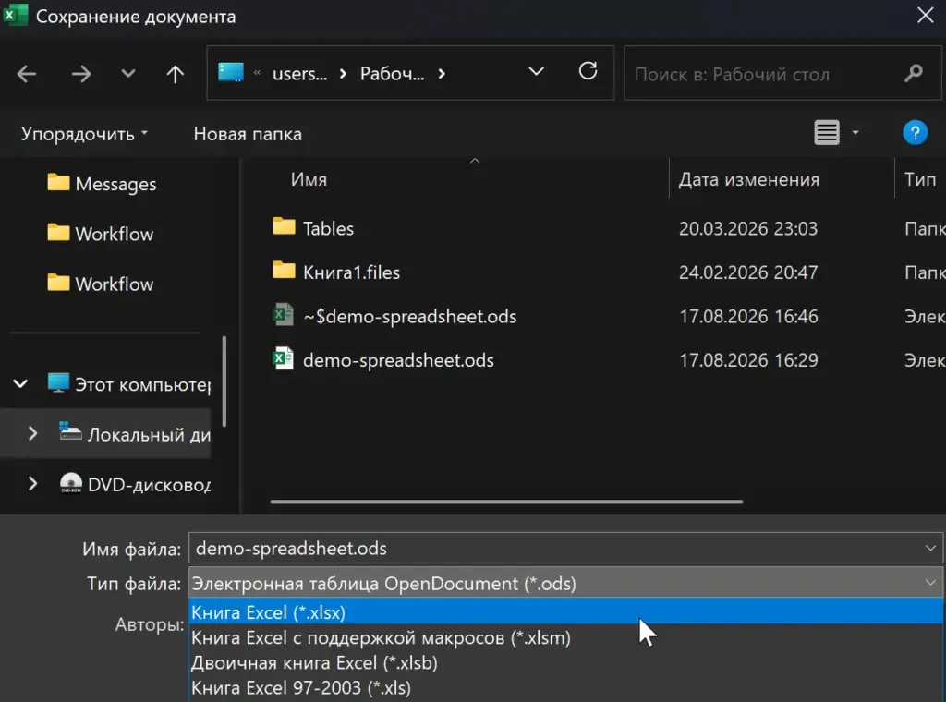
Task: Open recent locations chevron next to forward arrow
Action: [127, 74]
